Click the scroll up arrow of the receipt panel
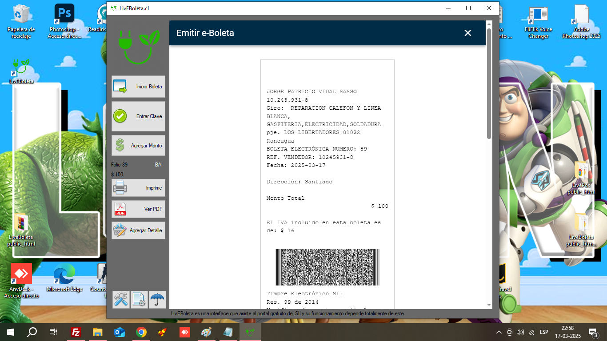The image size is (607, 341). pos(489,24)
